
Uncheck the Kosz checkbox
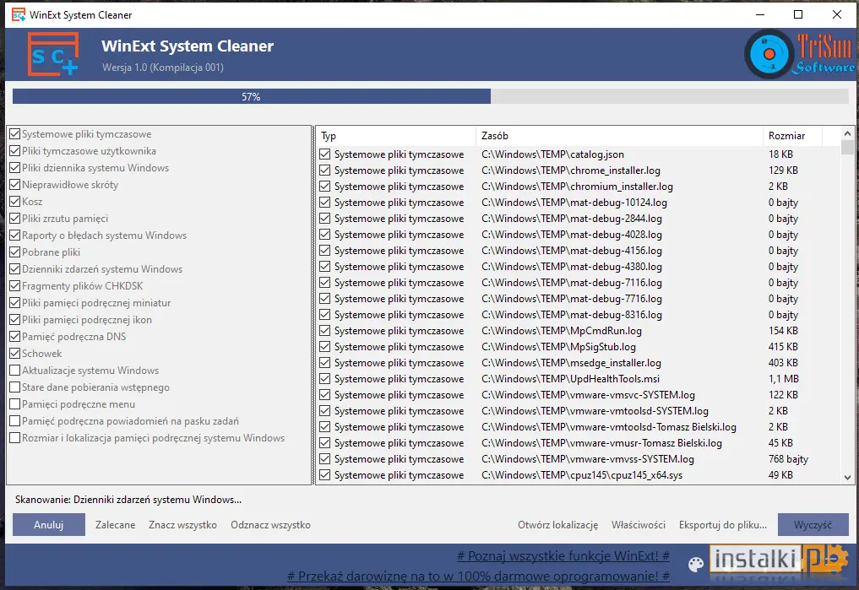point(15,202)
